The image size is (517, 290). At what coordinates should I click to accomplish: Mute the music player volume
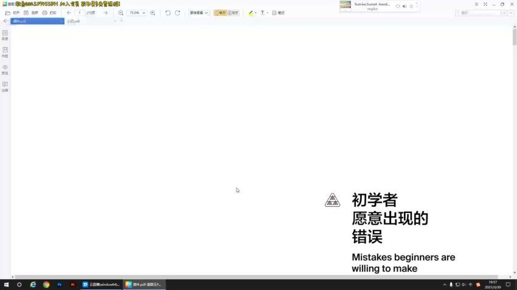click(404, 6)
